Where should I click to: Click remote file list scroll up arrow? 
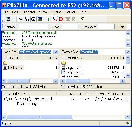[128, 58]
